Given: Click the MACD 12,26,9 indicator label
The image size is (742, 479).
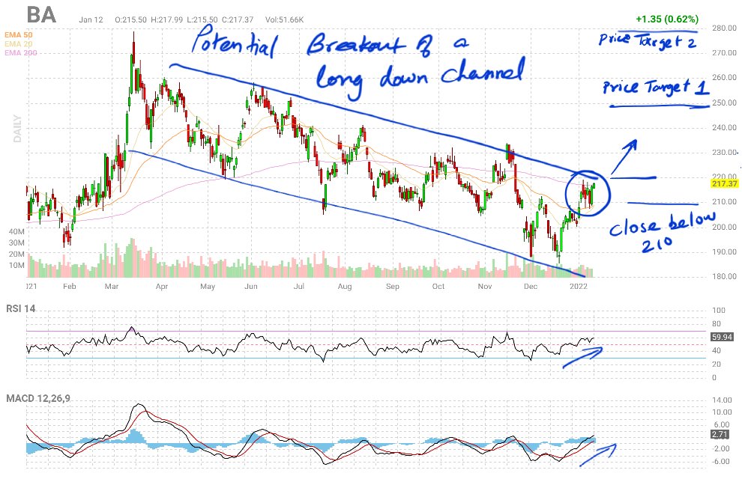Looking at the screenshot, I should pos(38,398).
